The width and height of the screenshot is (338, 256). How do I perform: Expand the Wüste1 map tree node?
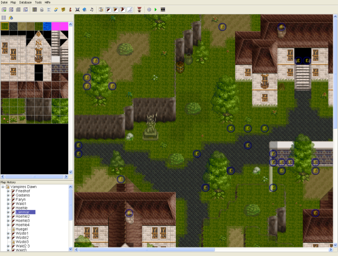tap(8, 233)
